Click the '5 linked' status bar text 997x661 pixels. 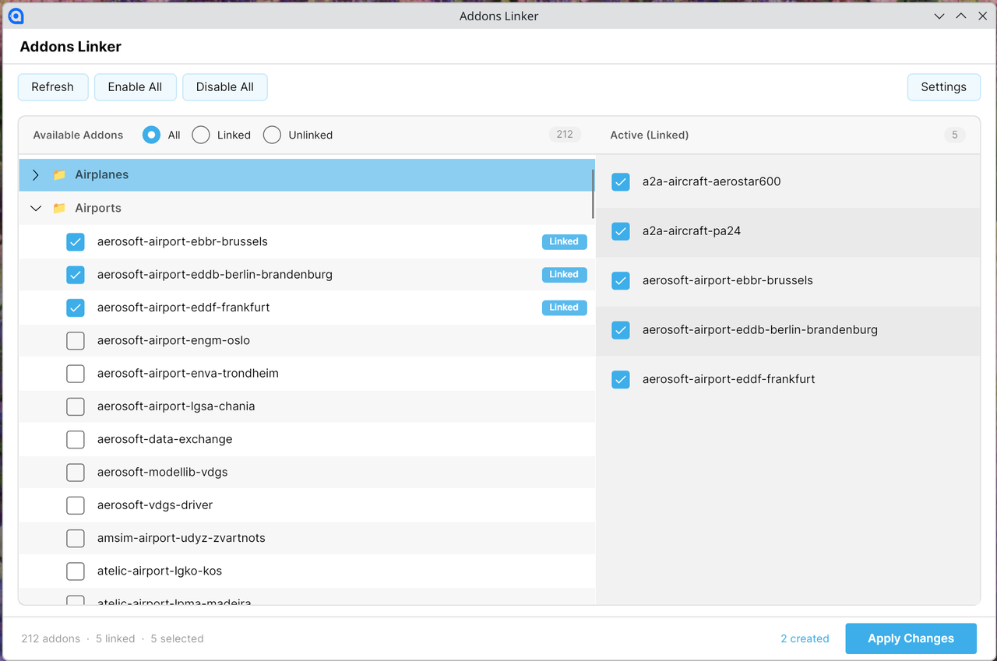click(115, 638)
